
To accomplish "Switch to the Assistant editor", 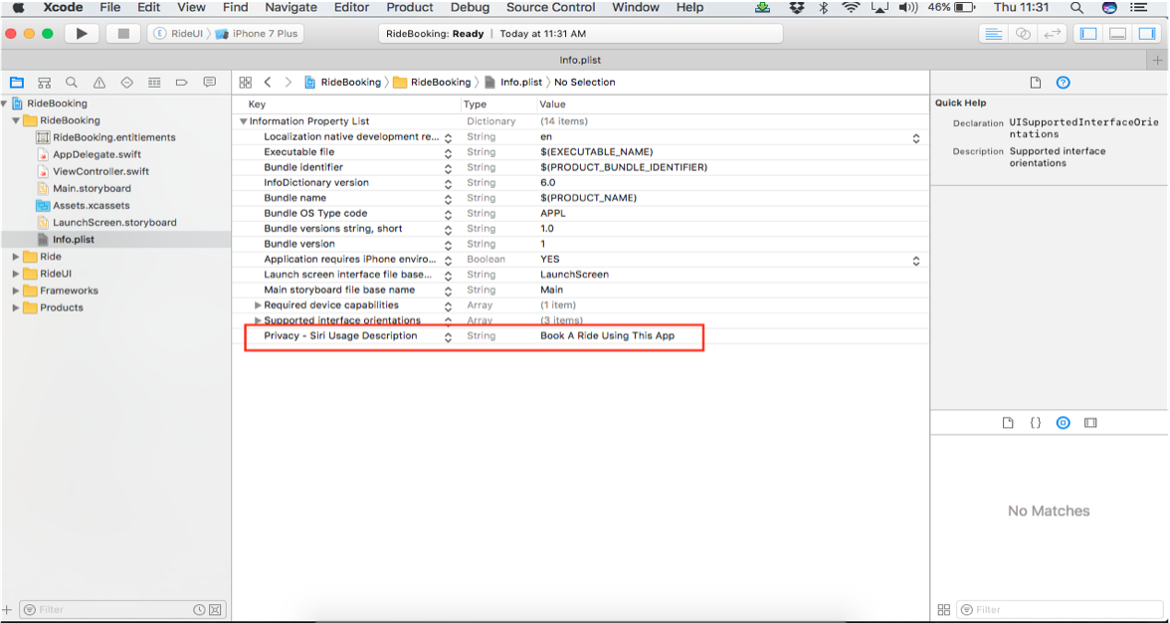I will coord(1023,34).
